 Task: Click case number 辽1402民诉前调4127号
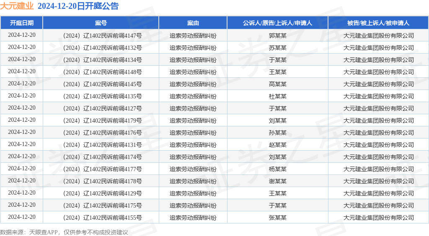point(112,108)
